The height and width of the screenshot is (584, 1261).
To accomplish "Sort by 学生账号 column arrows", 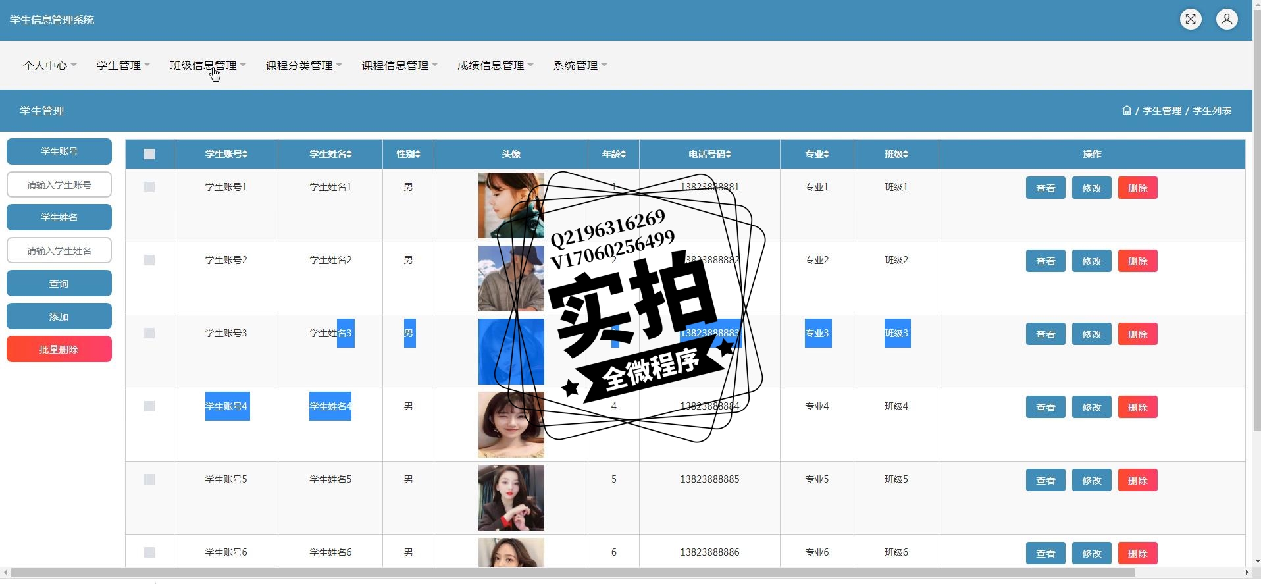I will [x=245, y=154].
